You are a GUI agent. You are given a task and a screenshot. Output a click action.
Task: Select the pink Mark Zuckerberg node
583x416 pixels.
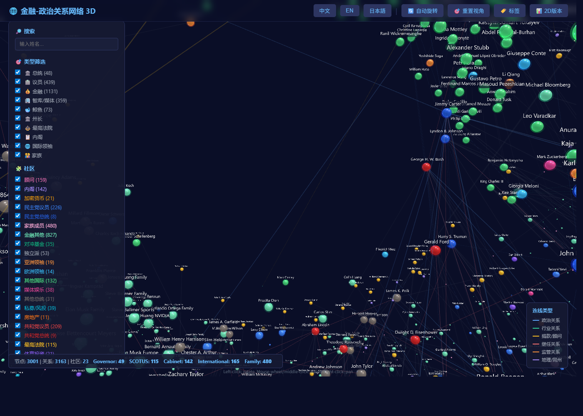(550, 165)
